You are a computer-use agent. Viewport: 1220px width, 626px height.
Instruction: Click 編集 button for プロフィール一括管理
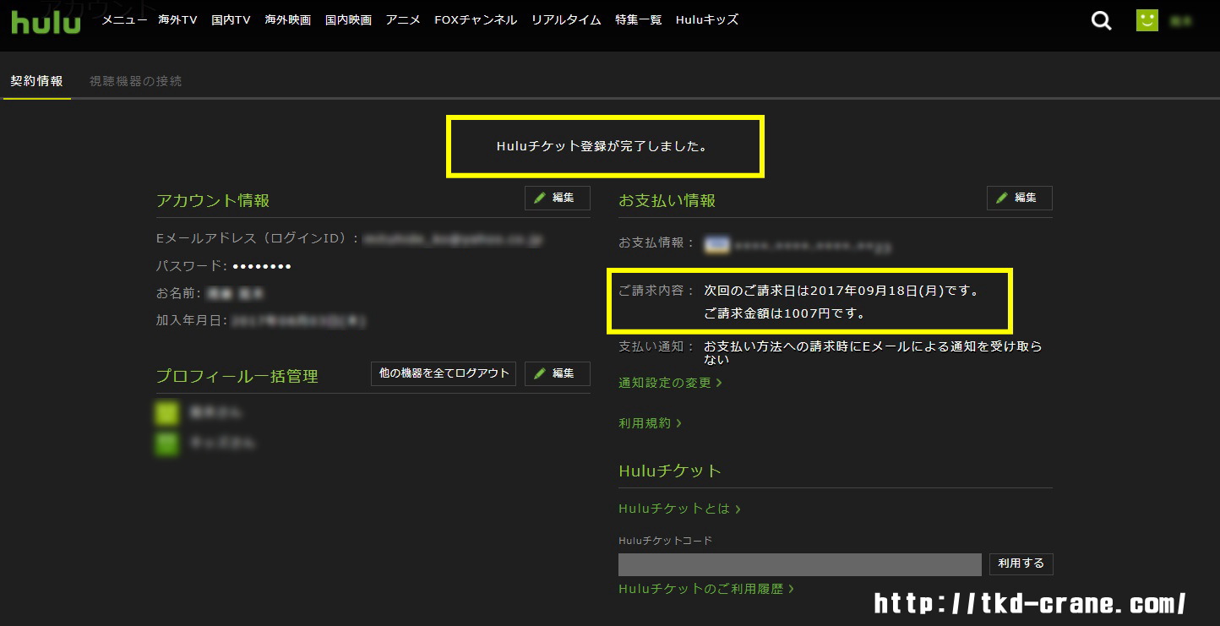tap(557, 373)
